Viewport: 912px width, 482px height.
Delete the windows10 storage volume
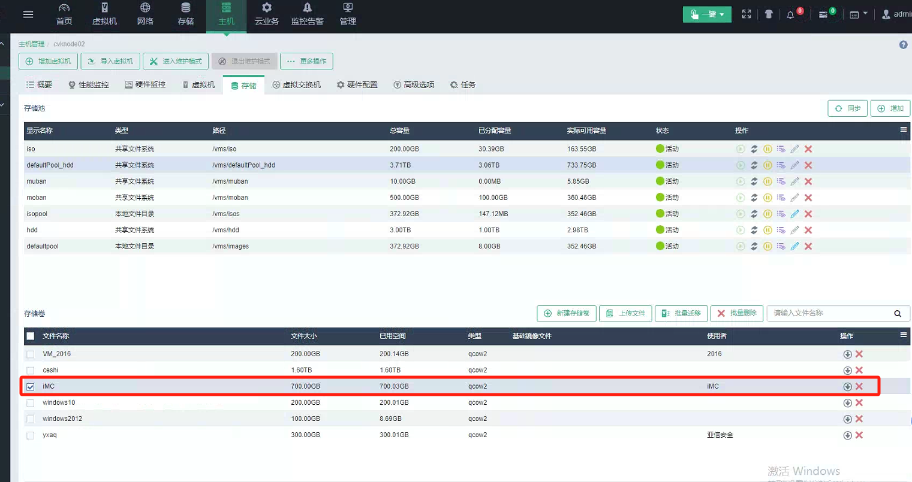[859, 403]
